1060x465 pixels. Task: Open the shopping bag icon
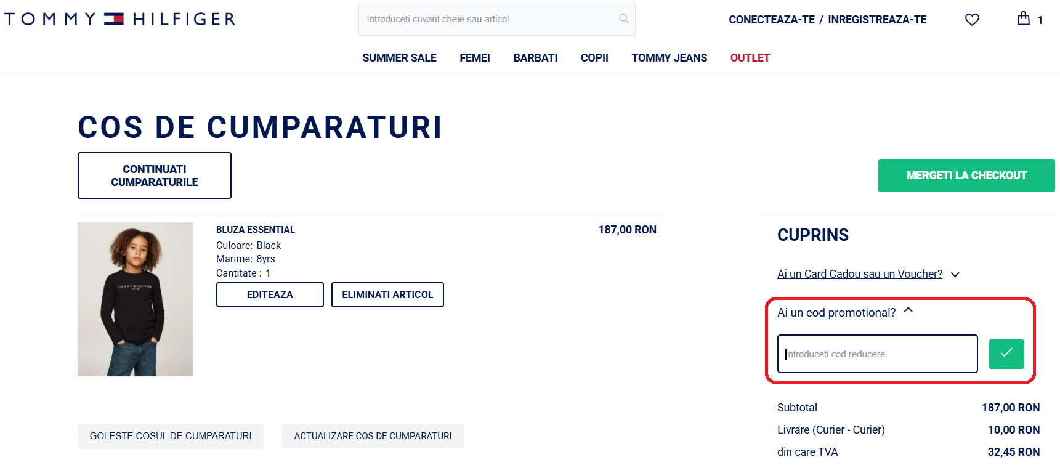1023,18
